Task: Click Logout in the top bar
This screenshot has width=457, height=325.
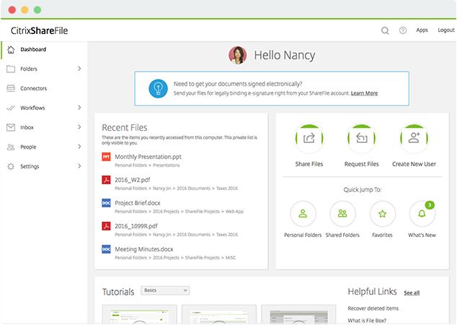Action: coord(445,30)
